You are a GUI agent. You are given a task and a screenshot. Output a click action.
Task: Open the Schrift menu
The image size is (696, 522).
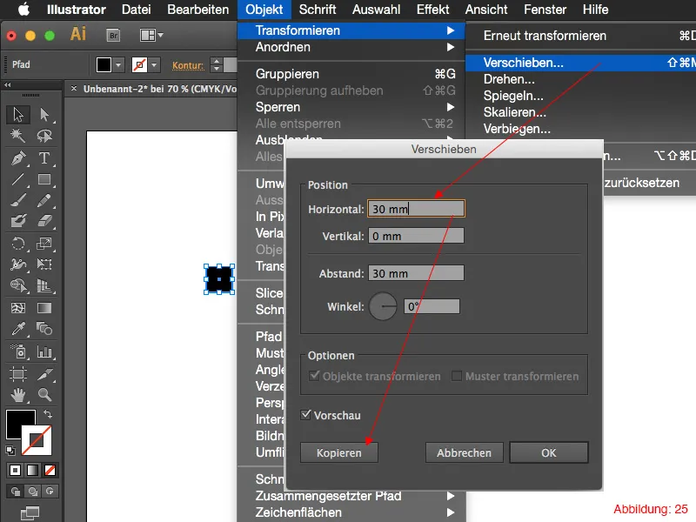pyautogui.click(x=318, y=10)
